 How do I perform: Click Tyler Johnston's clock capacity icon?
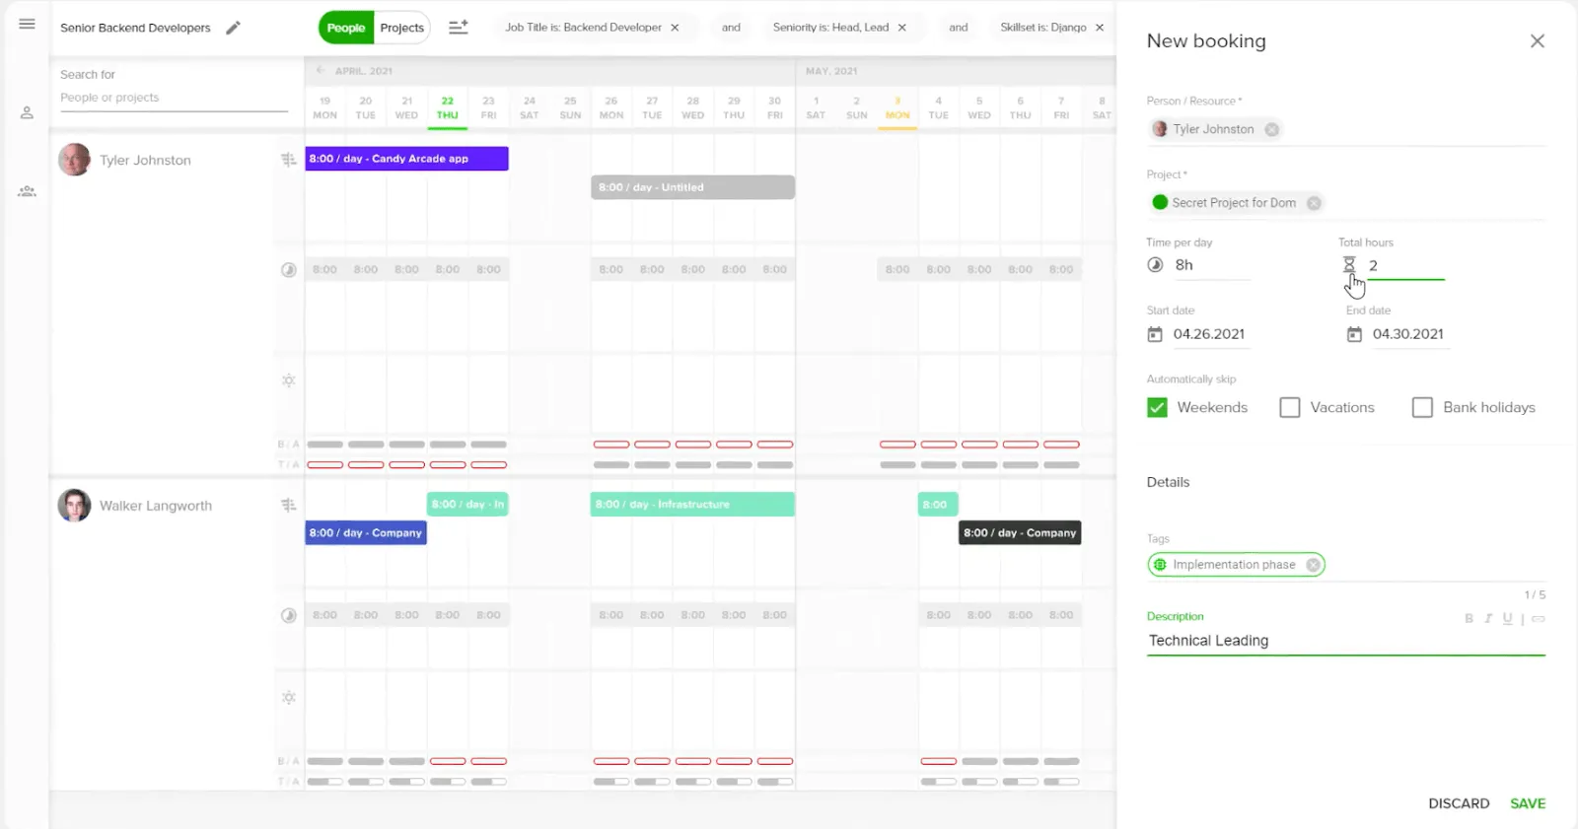pyautogui.click(x=289, y=269)
